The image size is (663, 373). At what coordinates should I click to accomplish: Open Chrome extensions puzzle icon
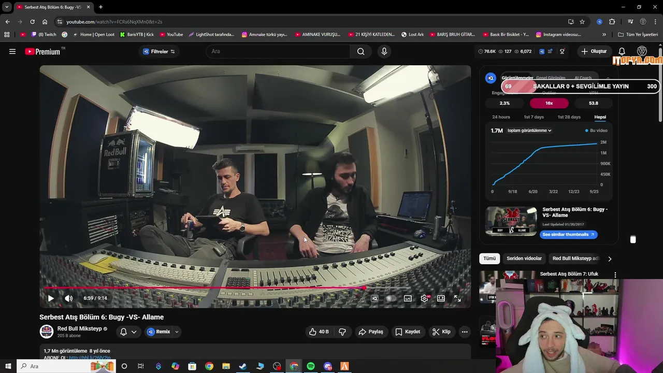pyautogui.click(x=612, y=22)
